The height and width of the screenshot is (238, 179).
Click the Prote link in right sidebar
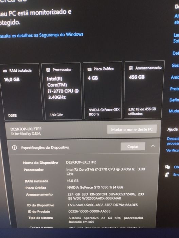click(x=175, y=89)
